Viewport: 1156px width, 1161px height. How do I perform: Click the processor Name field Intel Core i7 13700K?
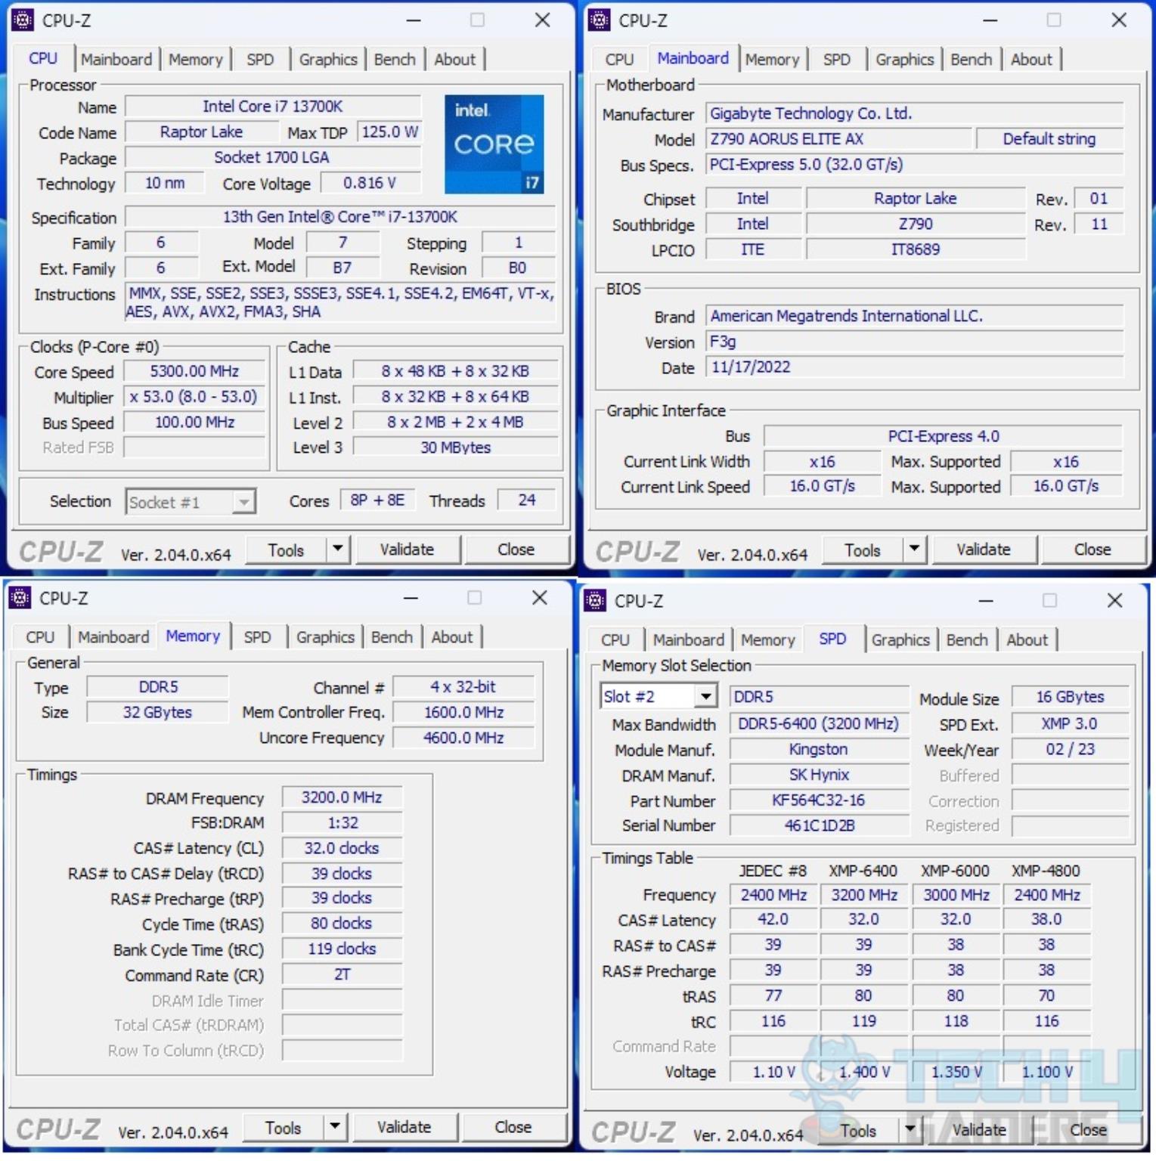pyautogui.click(x=273, y=107)
